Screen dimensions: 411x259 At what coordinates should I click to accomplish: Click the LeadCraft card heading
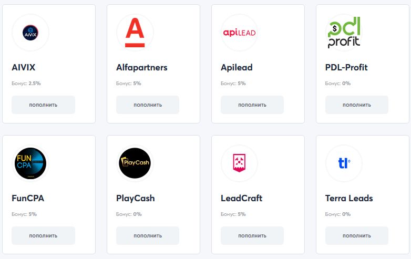(241, 198)
